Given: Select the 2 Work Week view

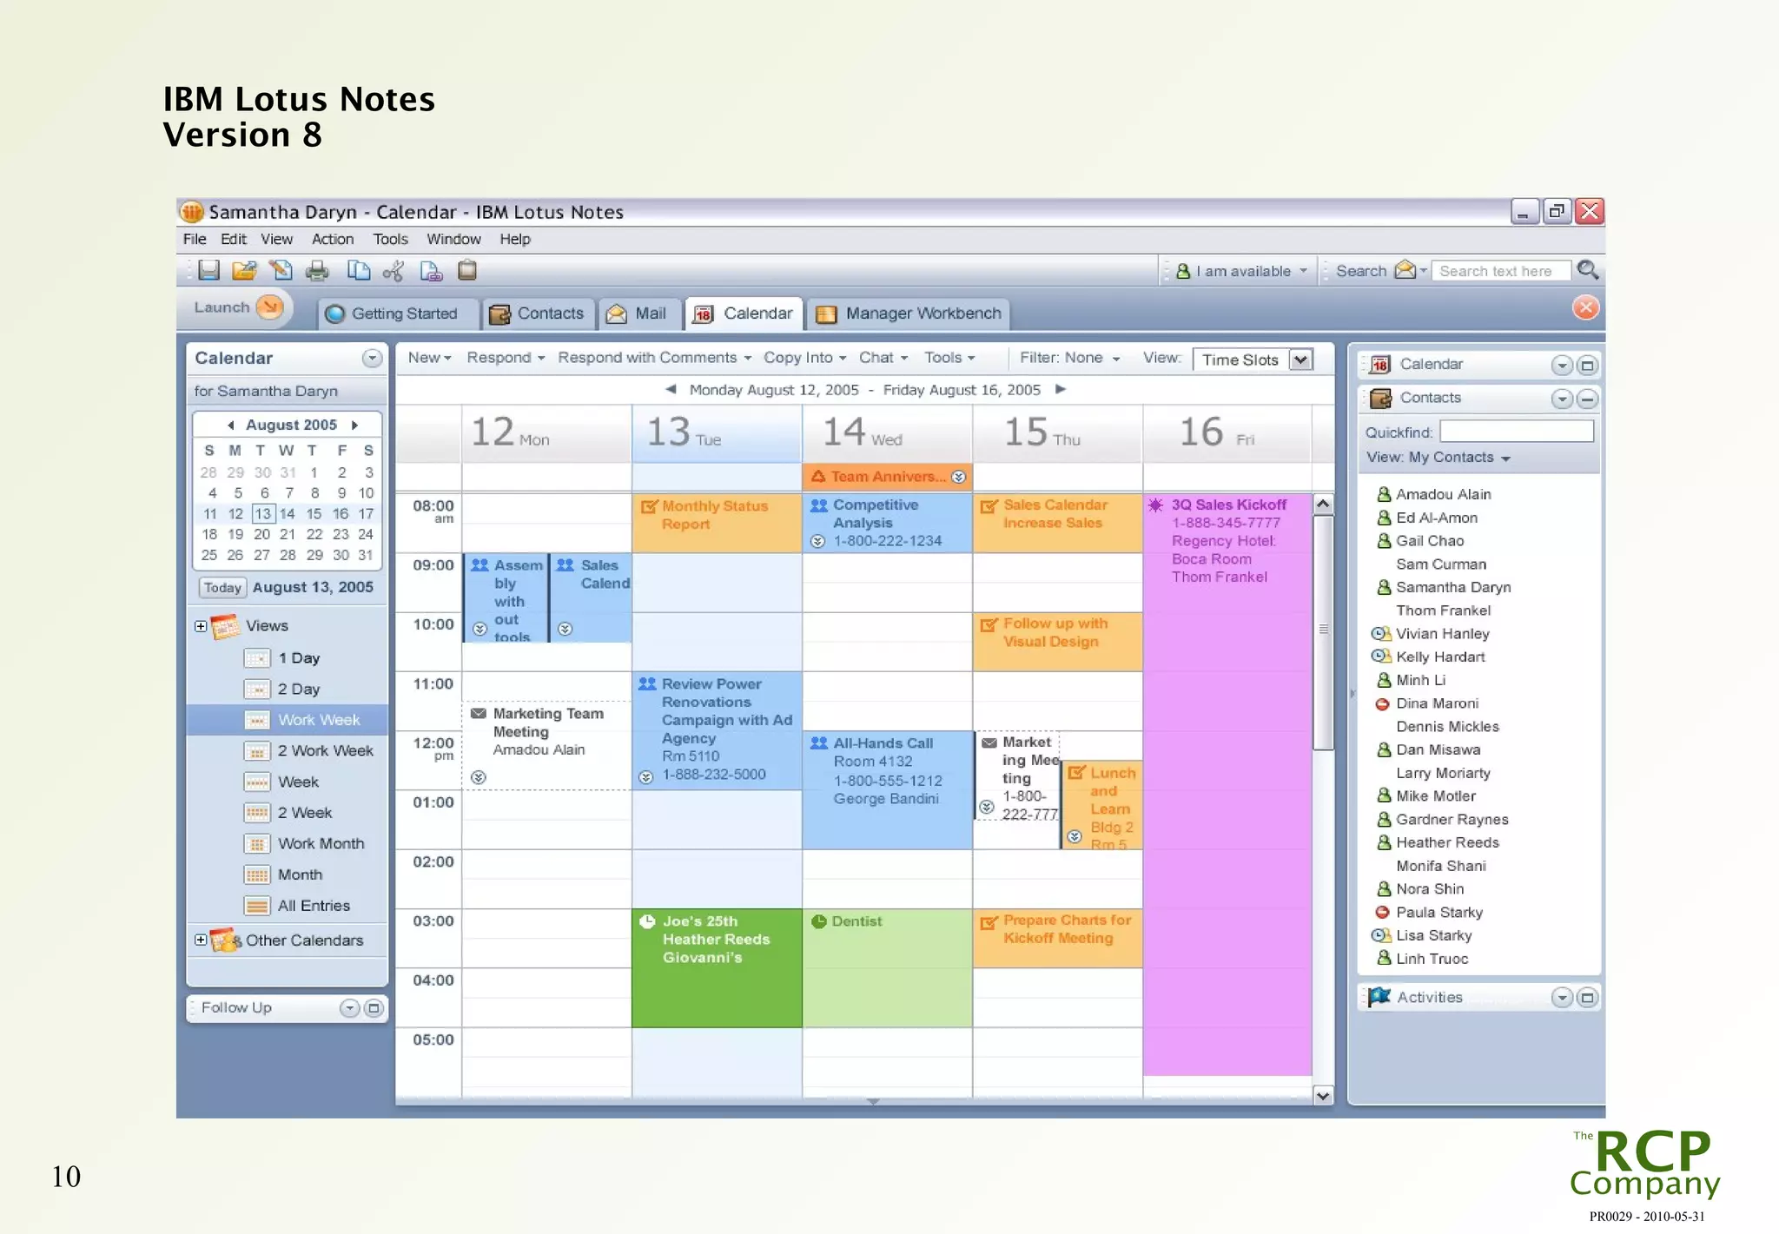Looking at the screenshot, I should pyautogui.click(x=309, y=751).
